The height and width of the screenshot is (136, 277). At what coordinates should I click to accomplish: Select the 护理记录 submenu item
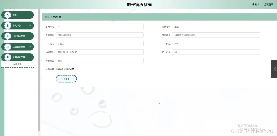18,64
